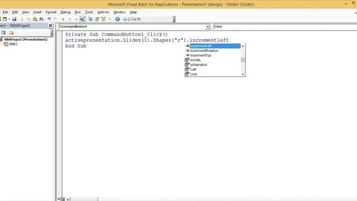Click the Procedure View icon at the bottom left

[x=59, y=199]
